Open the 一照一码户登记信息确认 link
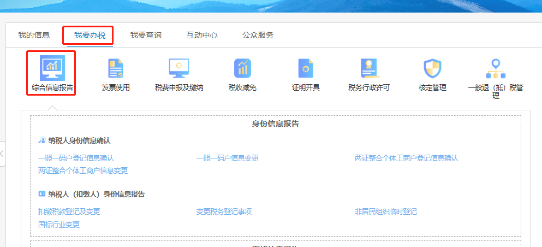The height and width of the screenshot is (247, 542). 76,158
